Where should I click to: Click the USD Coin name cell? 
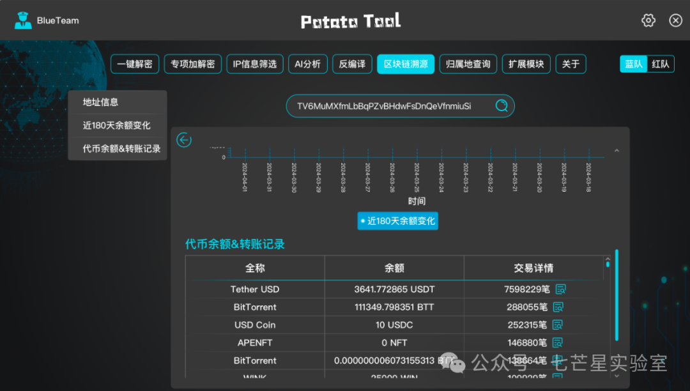point(255,325)
